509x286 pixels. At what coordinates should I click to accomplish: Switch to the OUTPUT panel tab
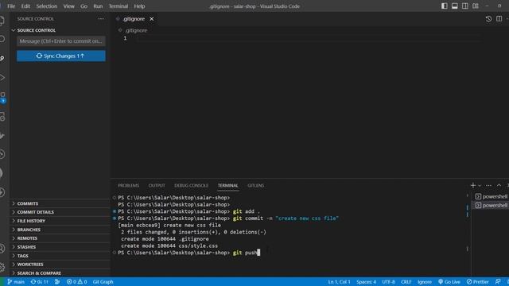pyautogui.click(x=157, y=185)
